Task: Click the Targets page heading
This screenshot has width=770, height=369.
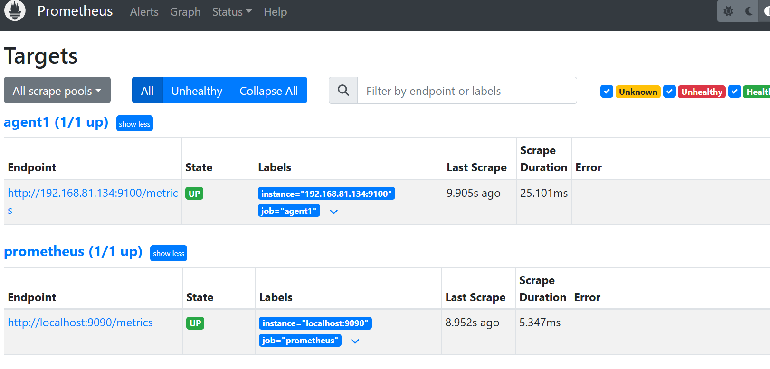Action: coord(41,56)
